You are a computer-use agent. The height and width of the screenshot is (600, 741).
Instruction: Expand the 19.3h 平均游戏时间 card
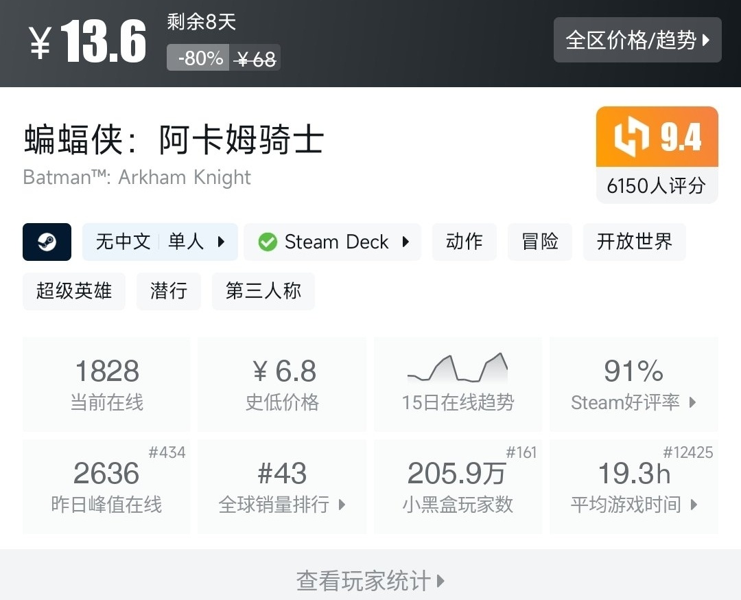(634, 487)
